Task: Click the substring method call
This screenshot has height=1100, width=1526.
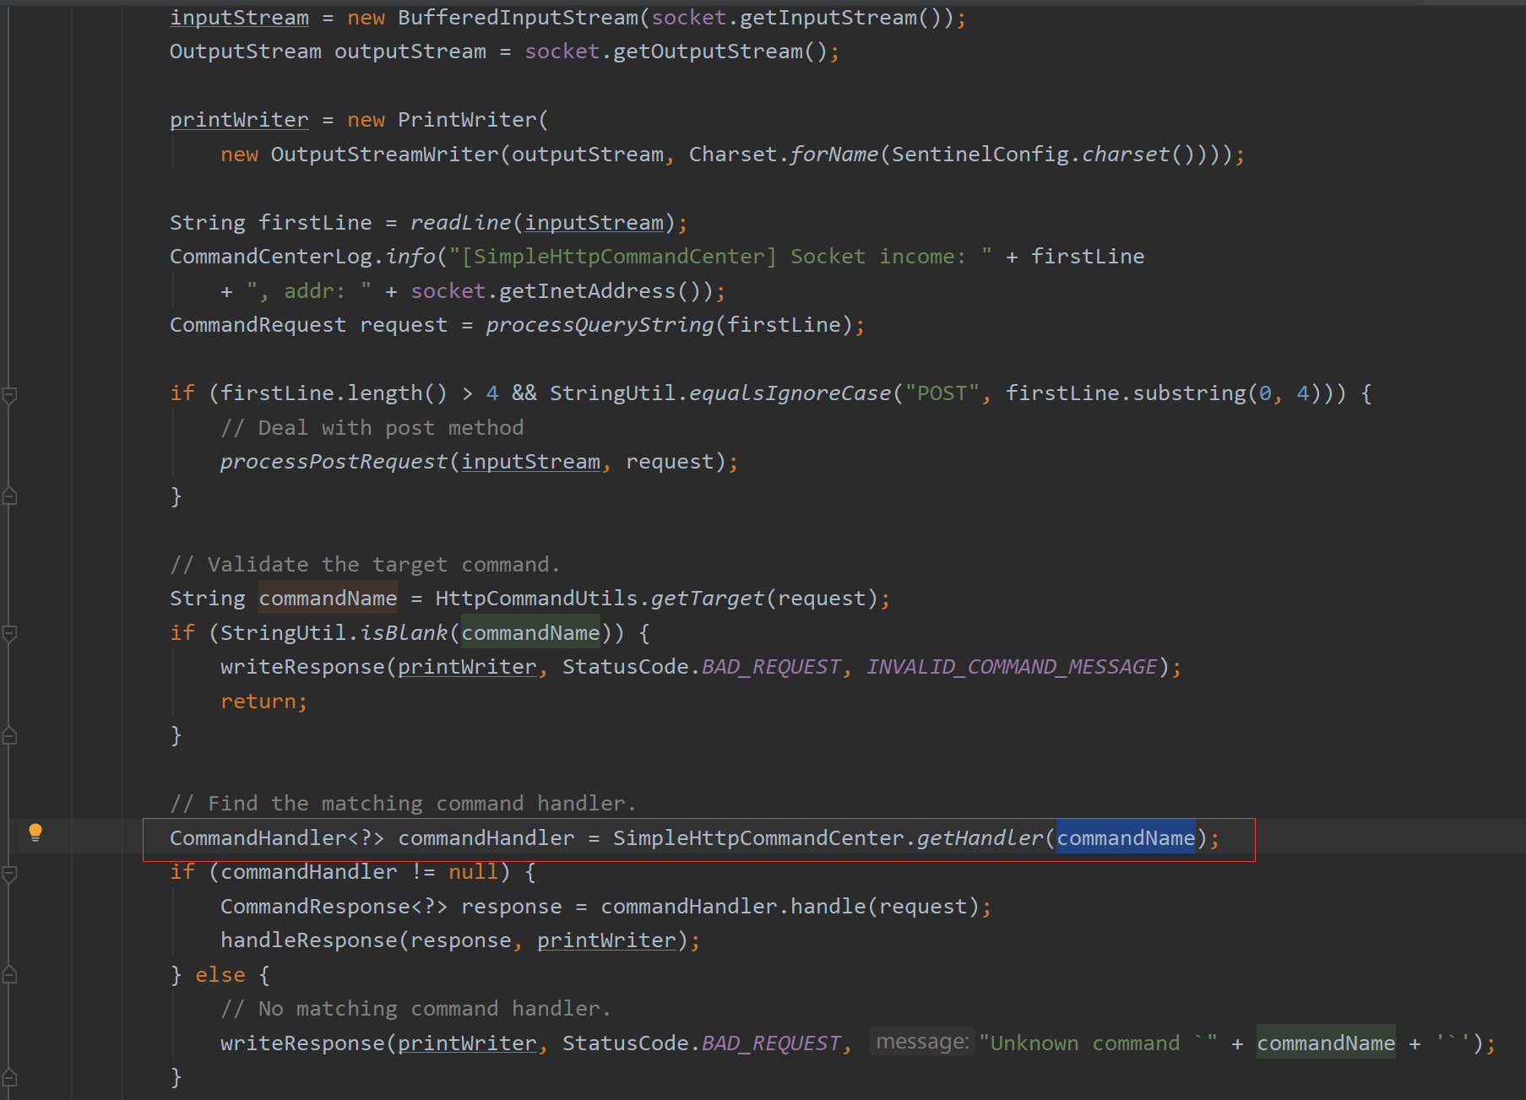Action: [x=1189, y=393]
